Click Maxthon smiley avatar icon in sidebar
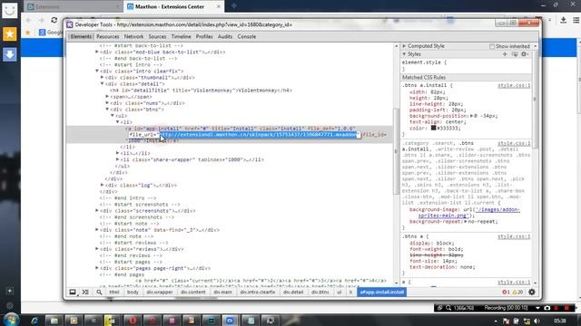Screen dimensions: 581x326 point(10,11)
